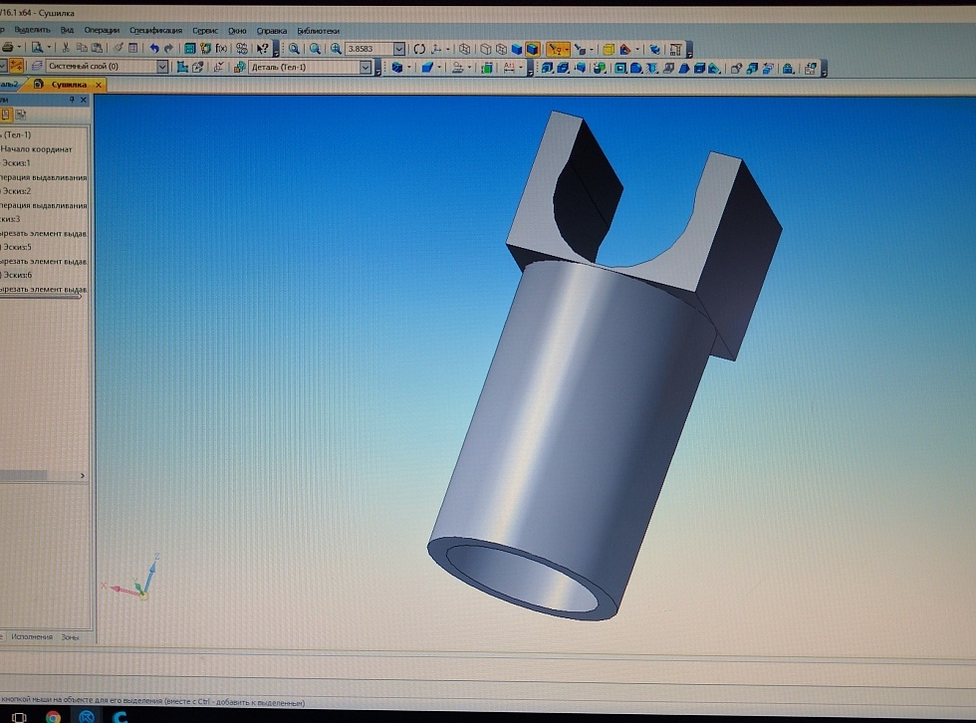Open the zoom scale 3.8583 dropdown
The width and height of the screenshot is (976, 723).
(x=399, y=49)
